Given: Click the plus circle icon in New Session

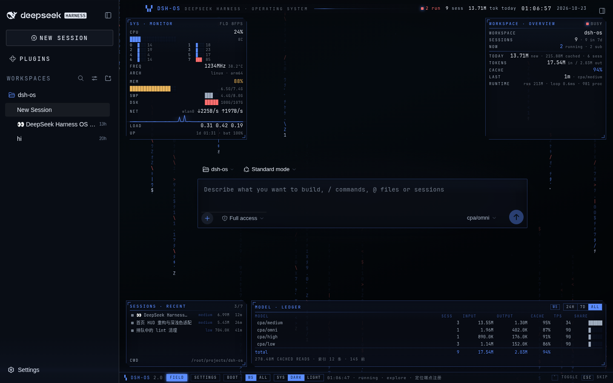Looking at the screenshot, I should click(34, 38).
